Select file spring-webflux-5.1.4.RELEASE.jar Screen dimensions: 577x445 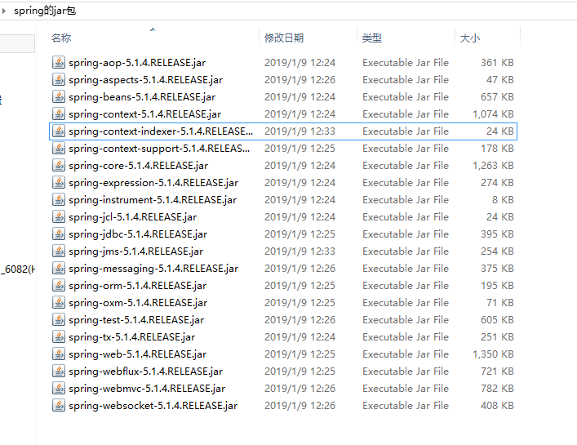145,371
